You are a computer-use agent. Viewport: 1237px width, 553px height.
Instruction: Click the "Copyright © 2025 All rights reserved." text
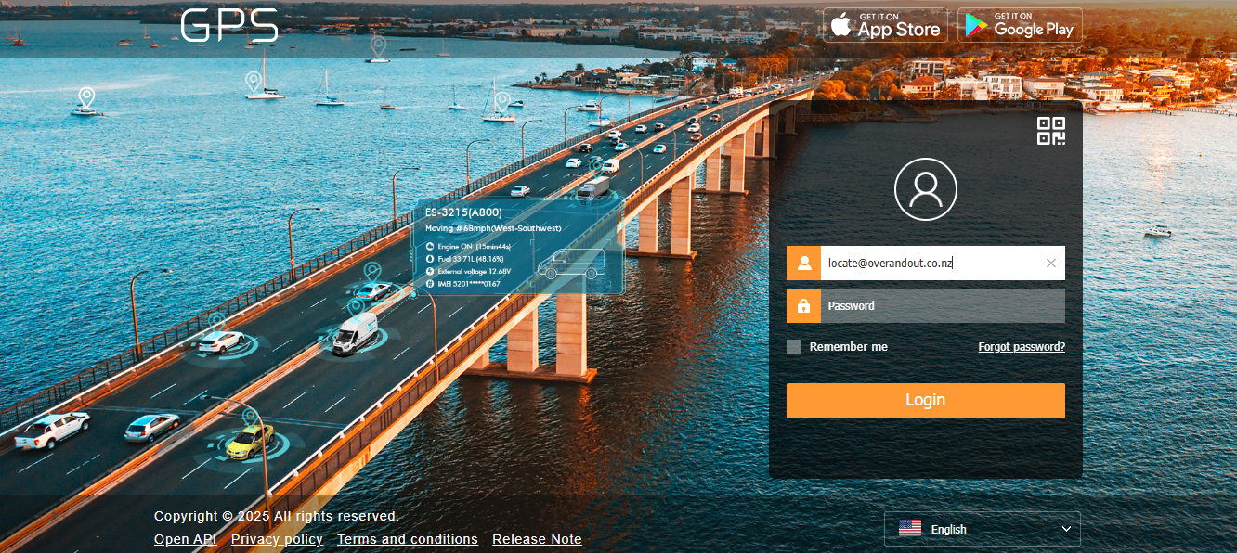(x=277, y=516)
